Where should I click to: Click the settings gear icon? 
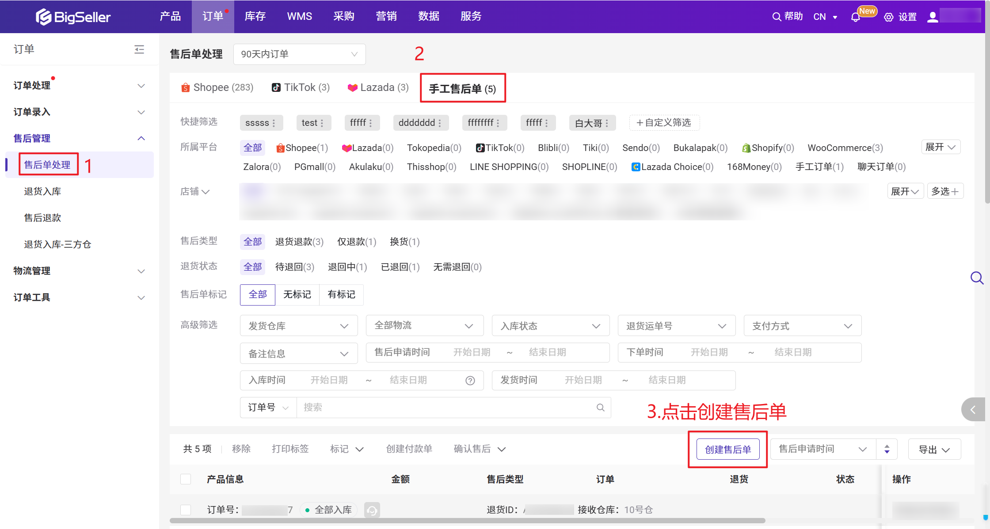coord(888,17)
